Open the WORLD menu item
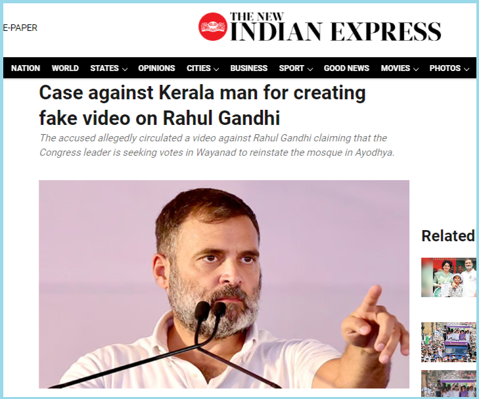Image resolution: width=479 pixels, height=399 pixels. [65, 68]
